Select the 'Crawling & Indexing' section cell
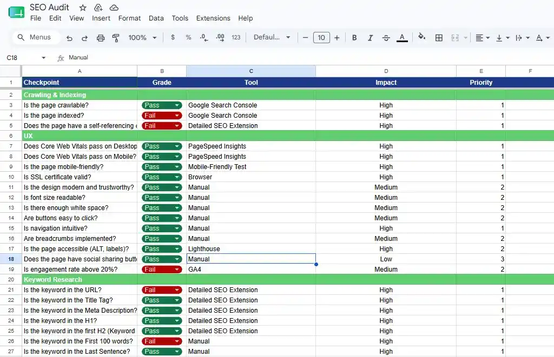 (80, 95)
